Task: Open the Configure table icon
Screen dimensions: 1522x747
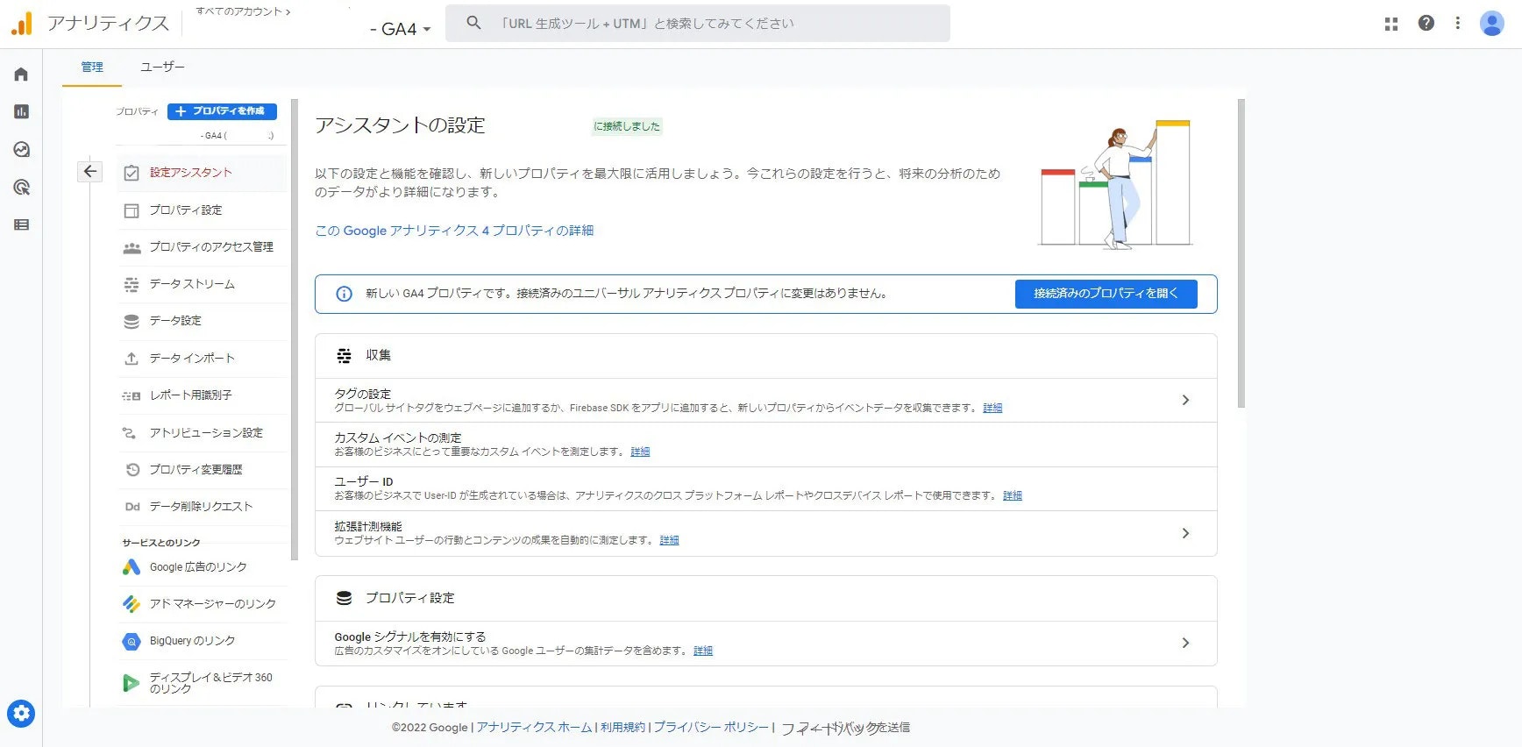Action: click(x=21, y=224)
